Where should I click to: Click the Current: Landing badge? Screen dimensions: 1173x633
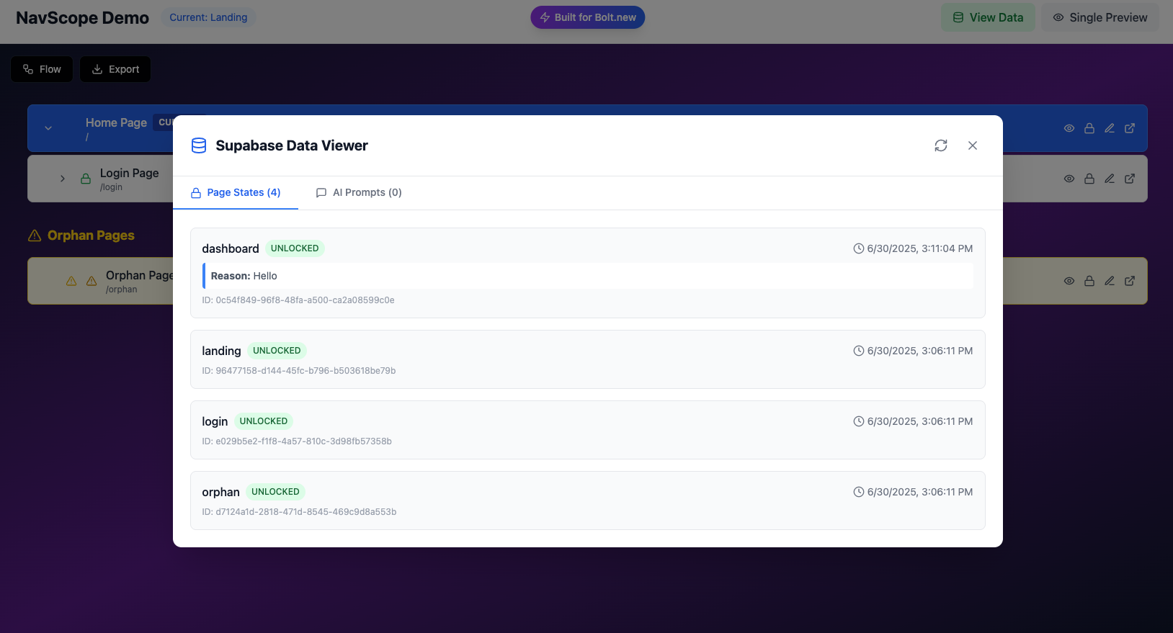(x=208, y=17)
